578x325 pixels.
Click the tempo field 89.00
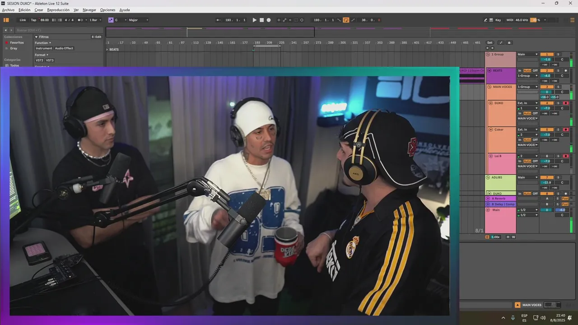(44, 20)
